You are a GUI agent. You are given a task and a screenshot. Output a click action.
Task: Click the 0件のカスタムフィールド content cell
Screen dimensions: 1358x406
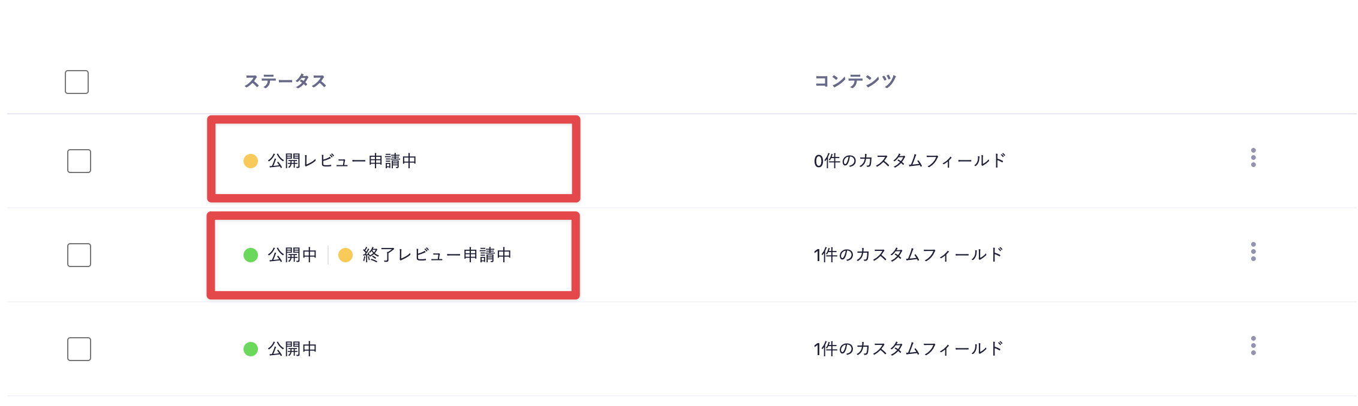click(909, 161)
